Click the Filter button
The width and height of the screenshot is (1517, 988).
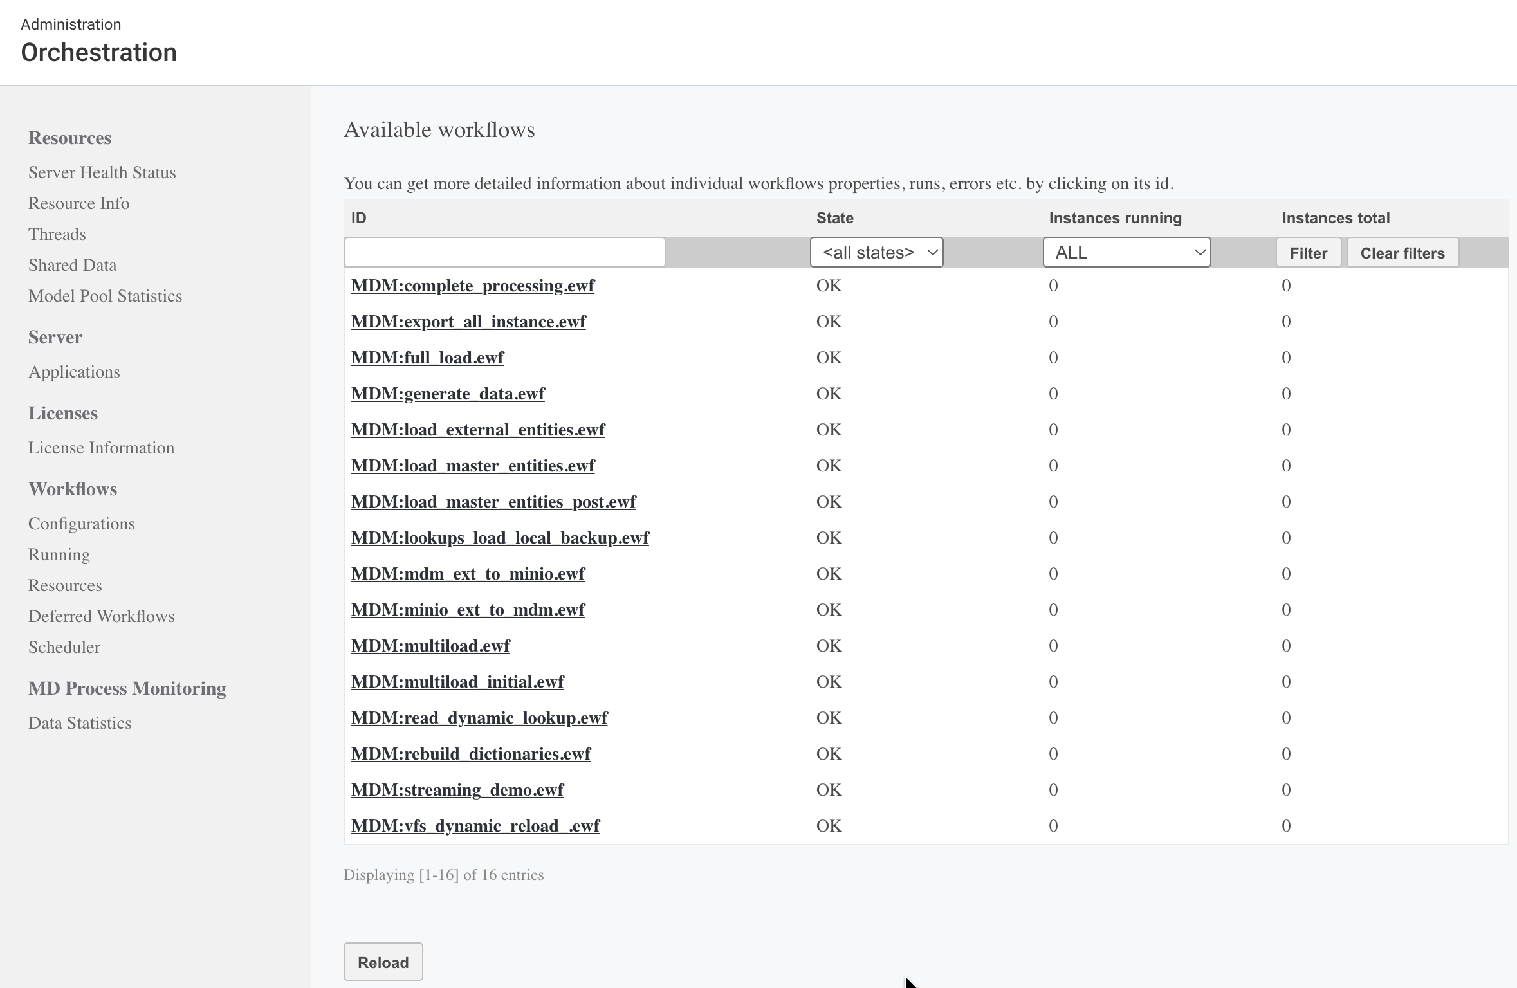(x=1308, y=253)
